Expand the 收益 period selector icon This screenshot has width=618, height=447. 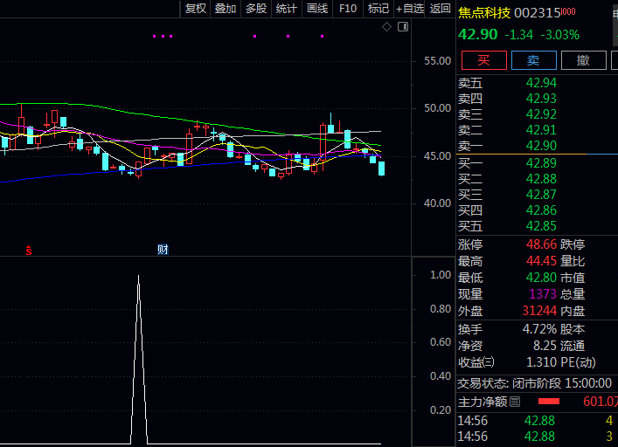pos(489,362)
